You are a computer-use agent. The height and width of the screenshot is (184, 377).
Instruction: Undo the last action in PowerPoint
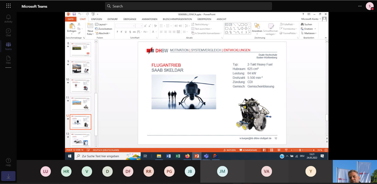[x=80, y=14]
